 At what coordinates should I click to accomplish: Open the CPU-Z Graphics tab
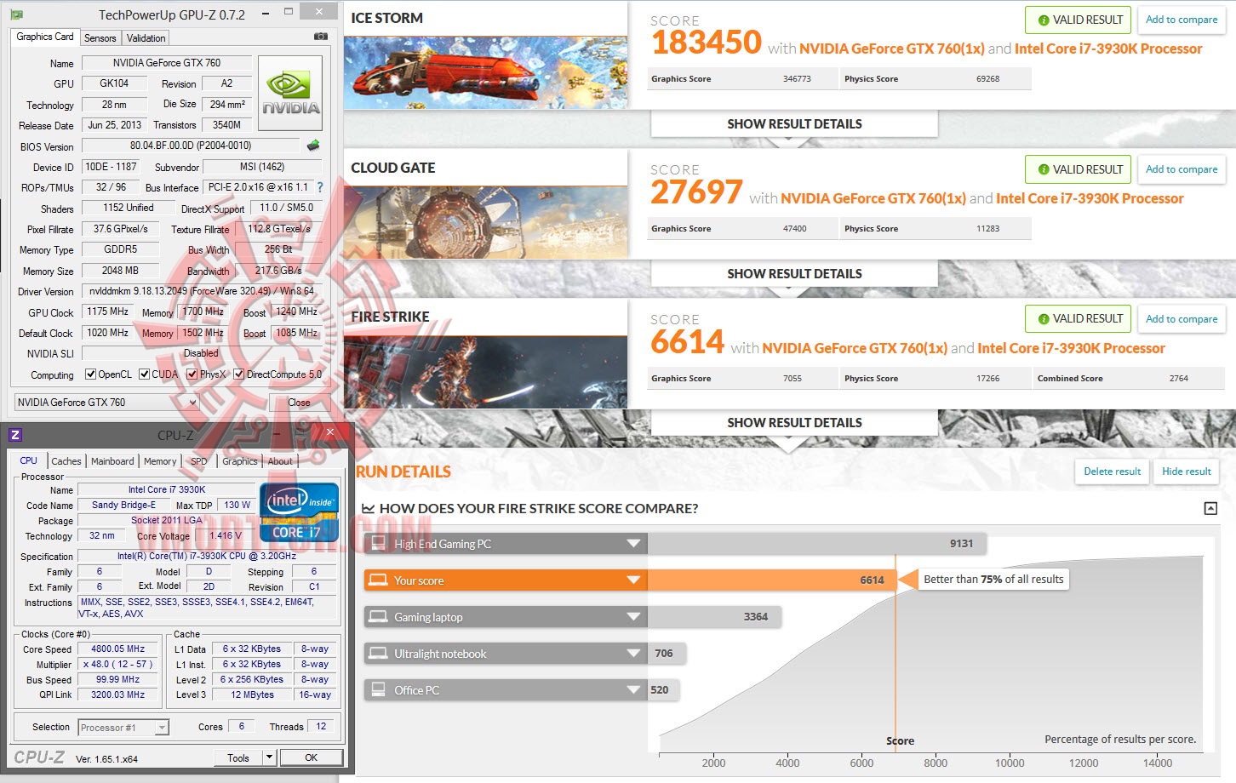coord(240,461)
